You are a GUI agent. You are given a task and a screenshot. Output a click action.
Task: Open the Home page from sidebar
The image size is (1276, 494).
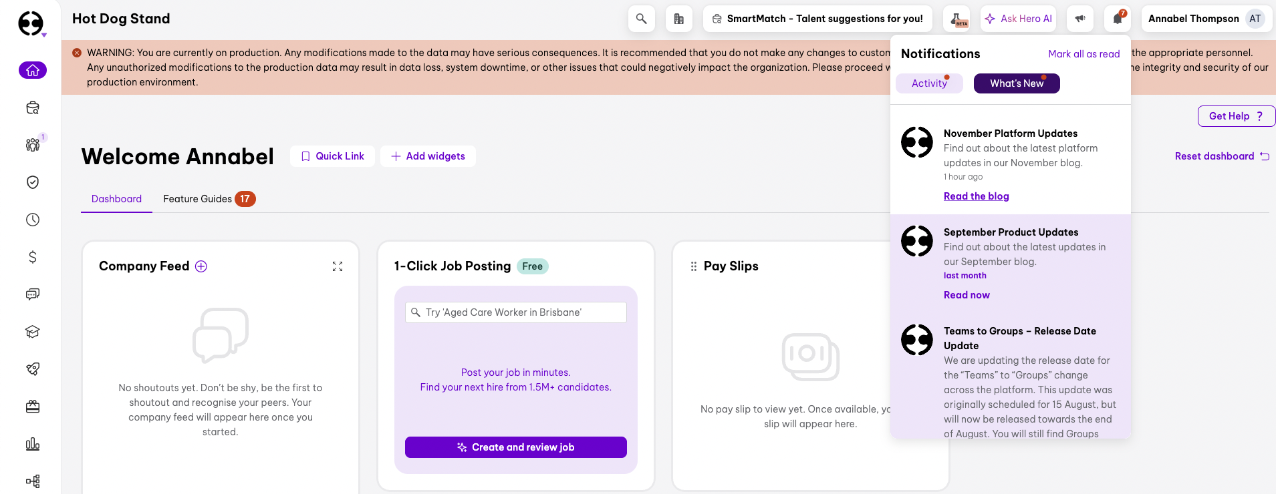33,70
